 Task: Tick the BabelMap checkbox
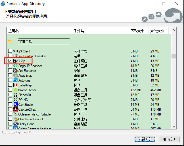click(10, 85)
